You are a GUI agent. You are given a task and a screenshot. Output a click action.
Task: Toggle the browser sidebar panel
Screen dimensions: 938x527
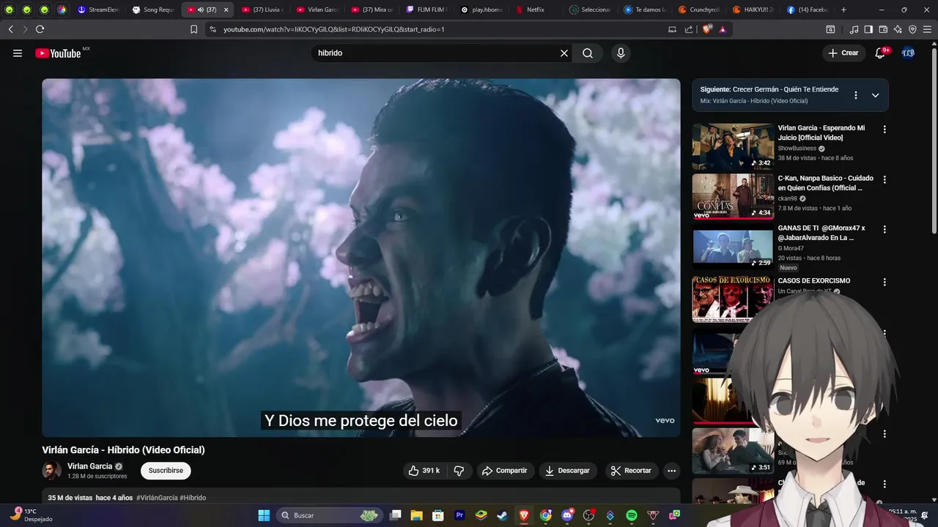(x=868, y=29)
